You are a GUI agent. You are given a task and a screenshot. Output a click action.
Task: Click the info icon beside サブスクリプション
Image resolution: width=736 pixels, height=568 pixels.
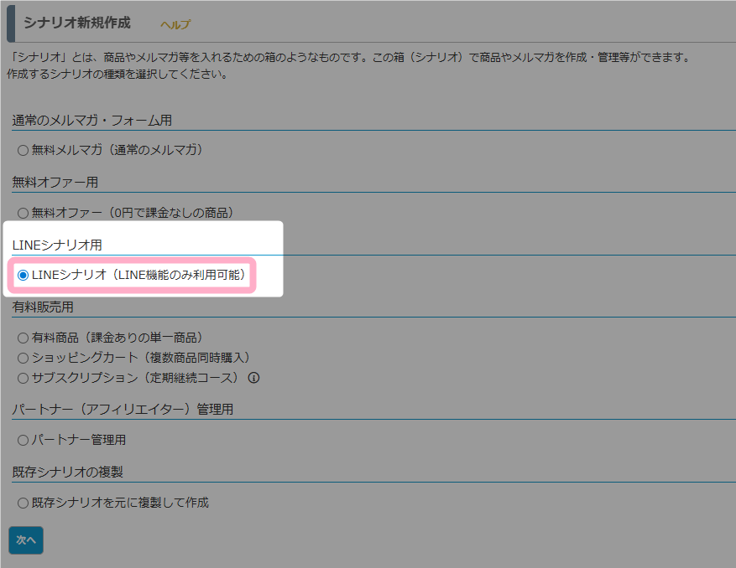254,378
